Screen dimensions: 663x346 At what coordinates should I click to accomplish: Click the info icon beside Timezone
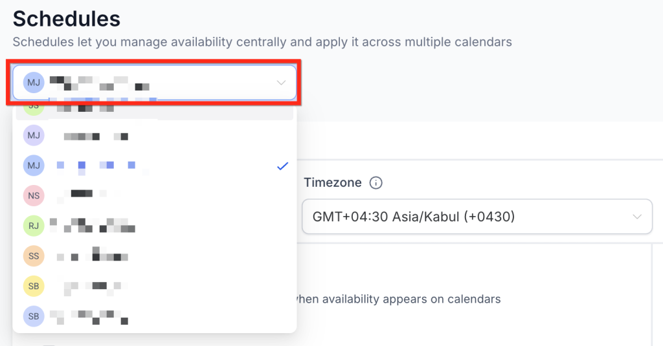pyautogui.click(x=376, y=183)
